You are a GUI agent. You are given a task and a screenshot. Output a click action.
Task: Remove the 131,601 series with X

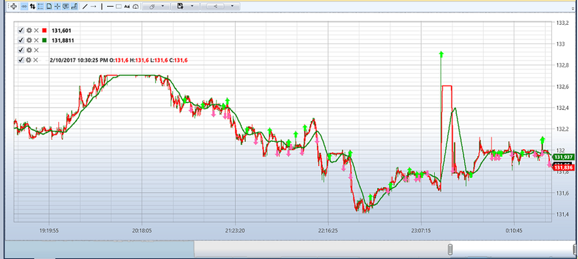click(36, 31)
